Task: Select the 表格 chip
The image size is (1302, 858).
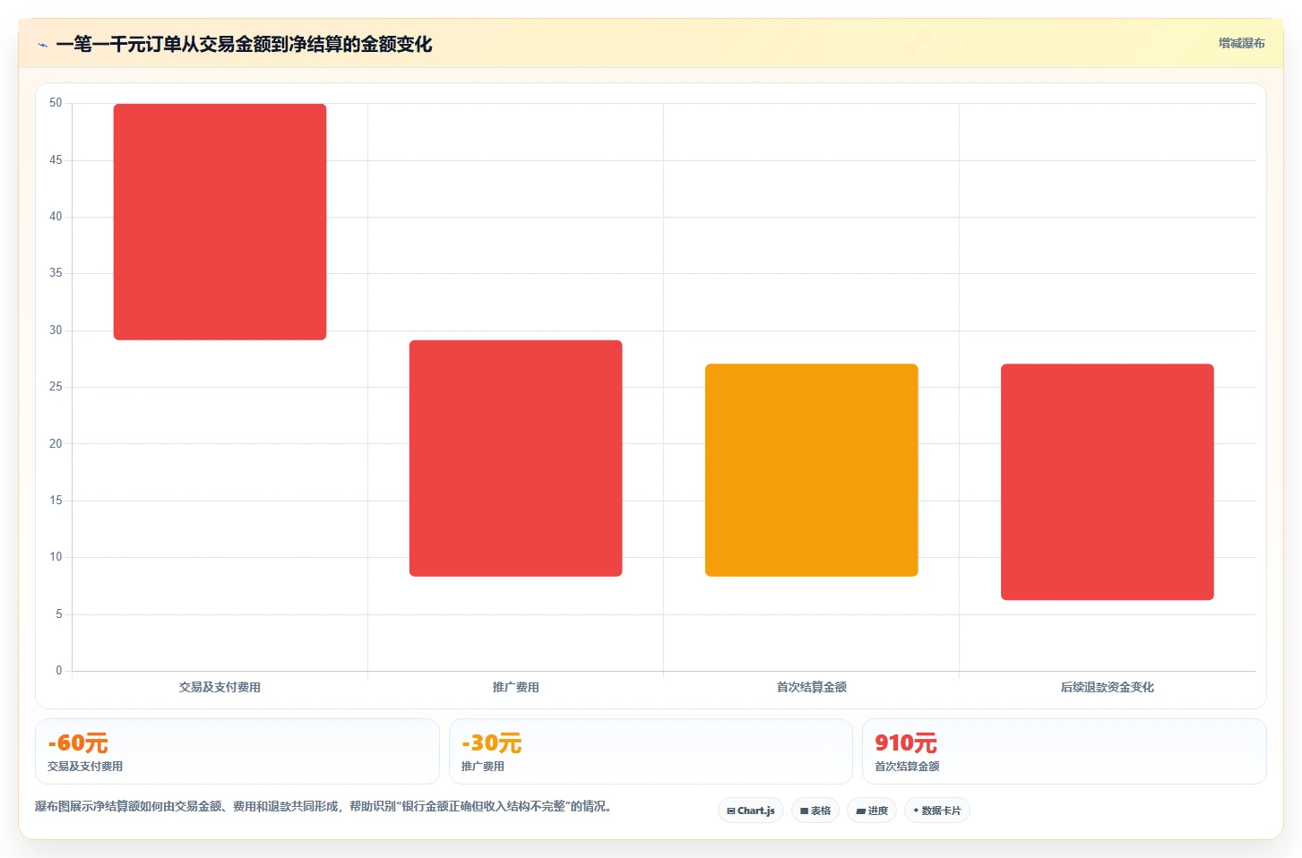Action: [x=815, y=811]
